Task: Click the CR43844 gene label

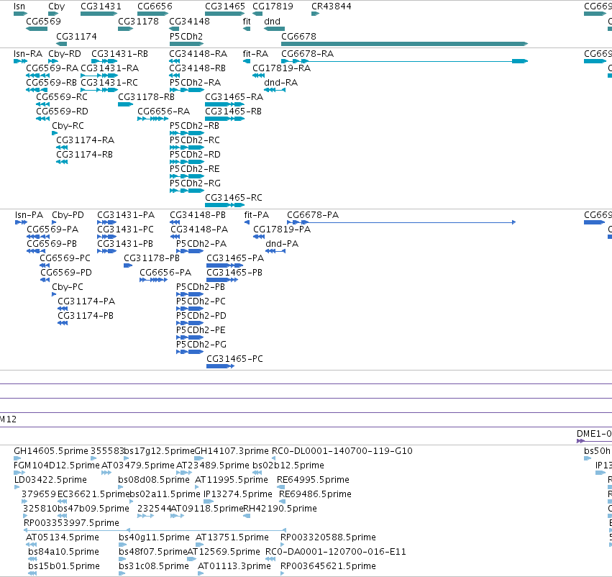Action: [331, 6]
